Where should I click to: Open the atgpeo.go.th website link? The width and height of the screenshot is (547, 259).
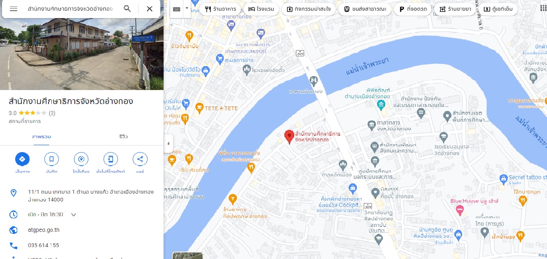(44, 230)
